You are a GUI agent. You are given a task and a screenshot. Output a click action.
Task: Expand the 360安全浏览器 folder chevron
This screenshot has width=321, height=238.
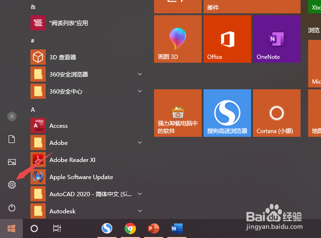point(140,74)
